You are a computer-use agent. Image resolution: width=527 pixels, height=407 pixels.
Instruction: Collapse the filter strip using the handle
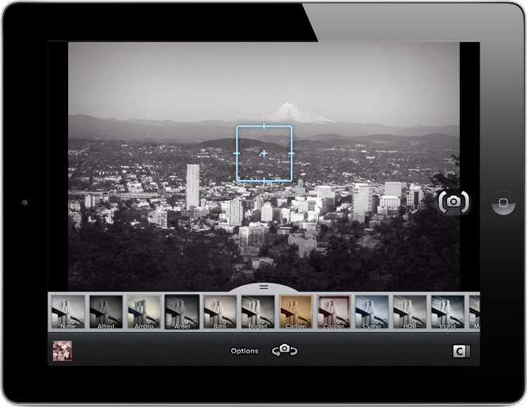[263, 287]
